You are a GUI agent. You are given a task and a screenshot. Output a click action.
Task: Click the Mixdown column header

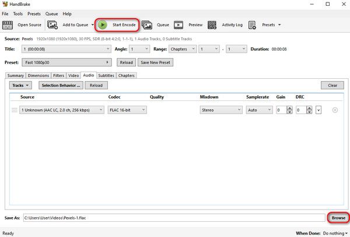click(209, 97)
